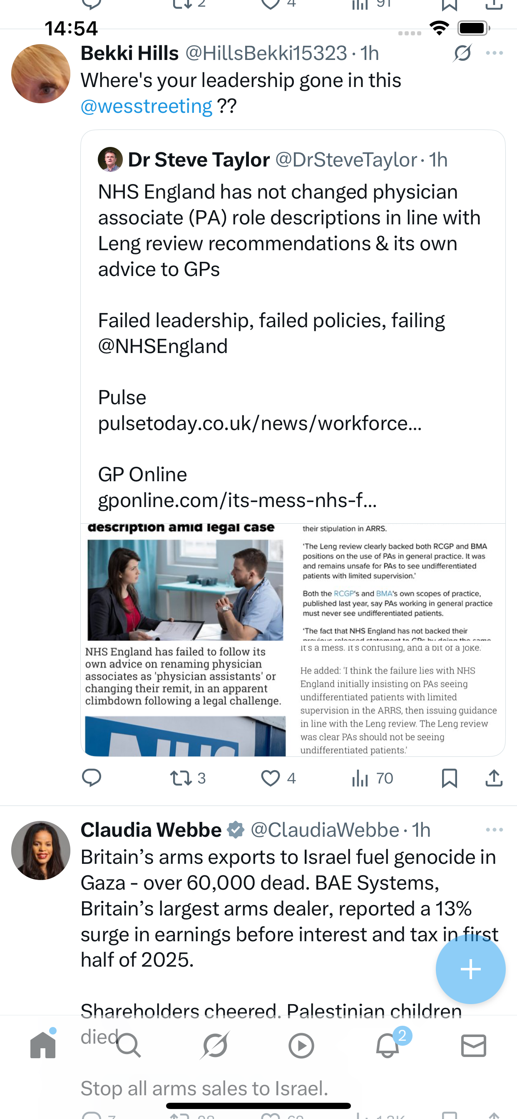Open the more options menu on Bekki Hills' tweet
Screen dimensions: 517x1119
tap(495, 53)
